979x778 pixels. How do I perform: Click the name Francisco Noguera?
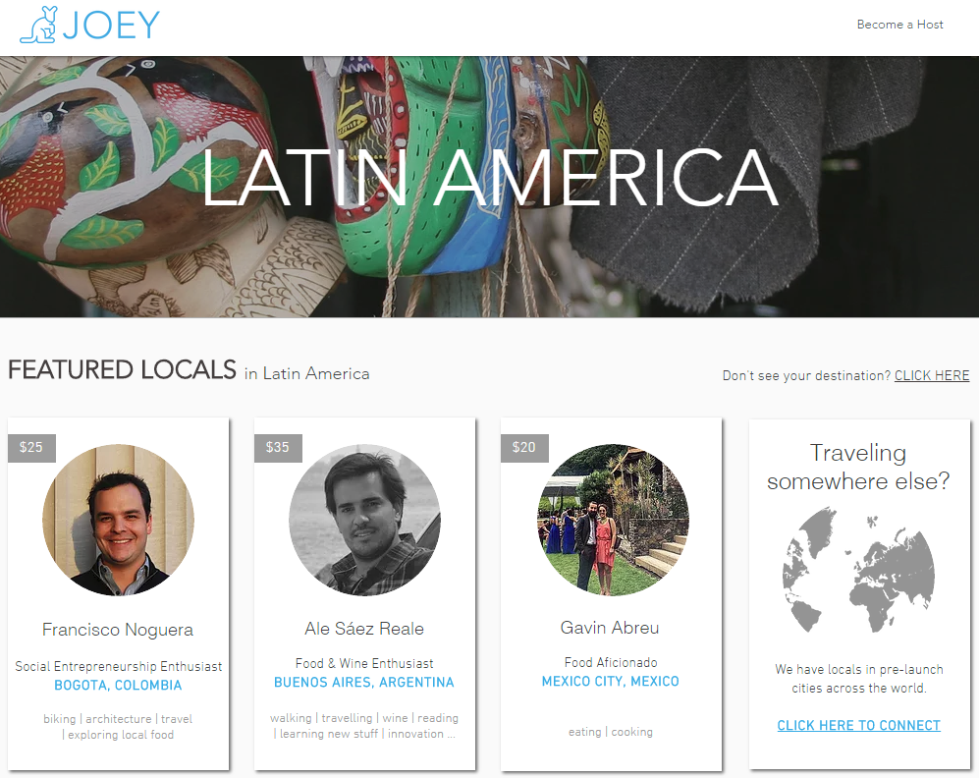click(x=118, y=630)
